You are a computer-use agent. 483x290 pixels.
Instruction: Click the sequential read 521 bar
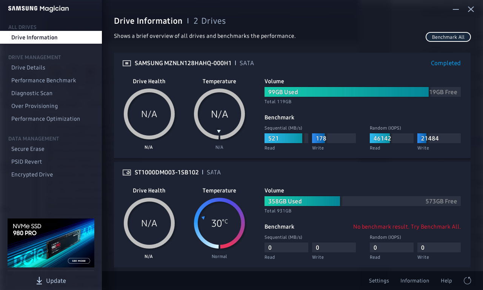point(286,138)
